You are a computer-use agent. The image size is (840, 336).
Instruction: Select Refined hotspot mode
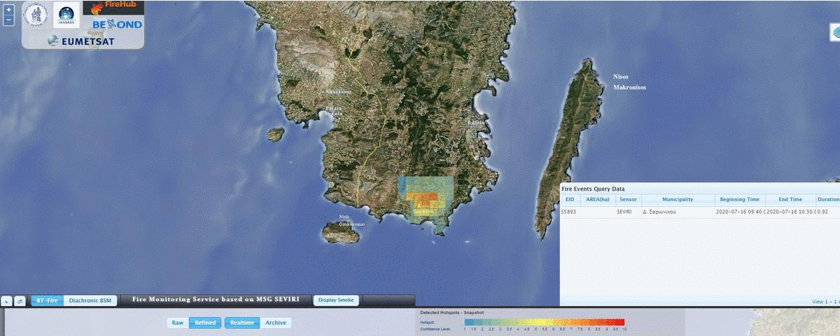[x=205, y=323]
